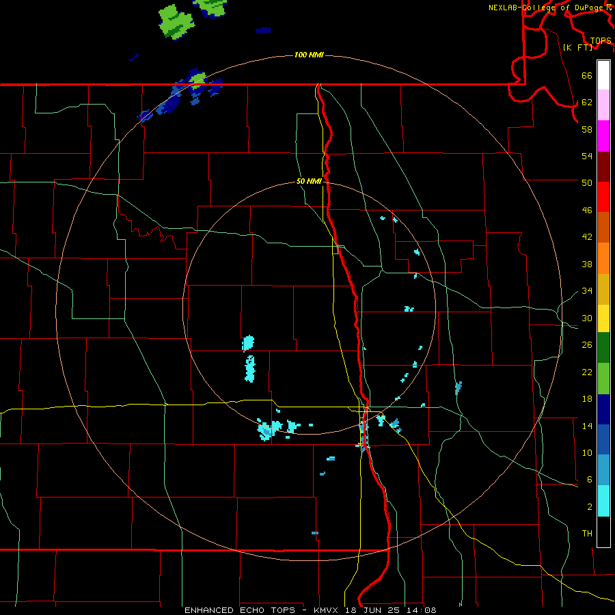Click the "TOPS" legend title
The width and height of the screenshot is (615, 615).
[601, 41]
